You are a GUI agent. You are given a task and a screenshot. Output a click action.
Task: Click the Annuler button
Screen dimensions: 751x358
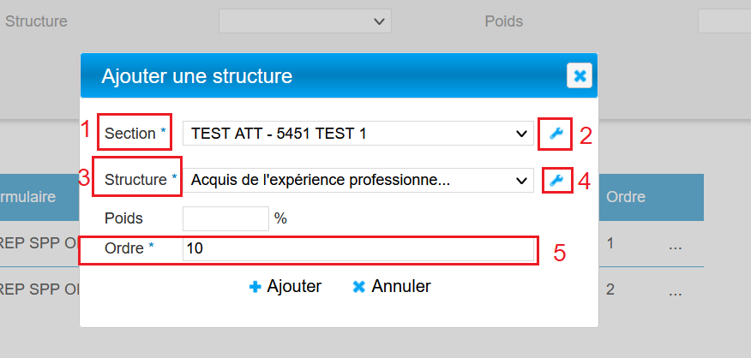click(392, 287)
